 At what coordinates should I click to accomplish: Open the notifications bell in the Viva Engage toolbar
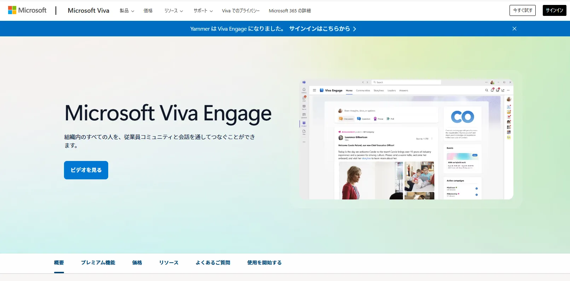(492, 90)
